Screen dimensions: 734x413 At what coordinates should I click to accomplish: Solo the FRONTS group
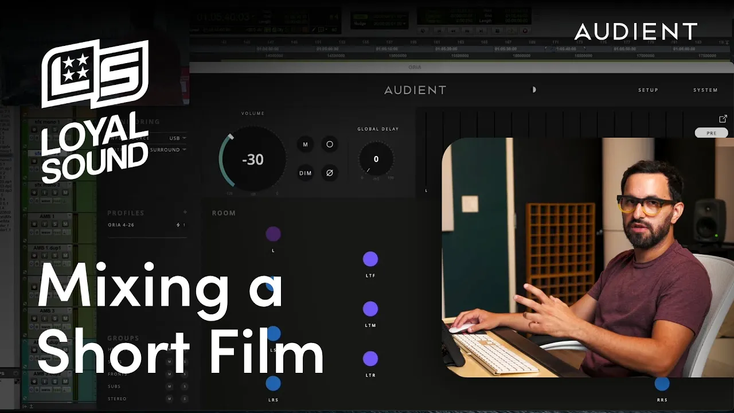185,374
